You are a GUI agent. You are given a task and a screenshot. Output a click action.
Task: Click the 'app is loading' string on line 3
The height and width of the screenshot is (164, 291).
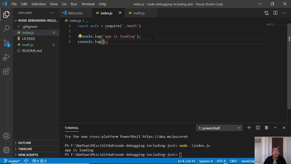(120, 36)
